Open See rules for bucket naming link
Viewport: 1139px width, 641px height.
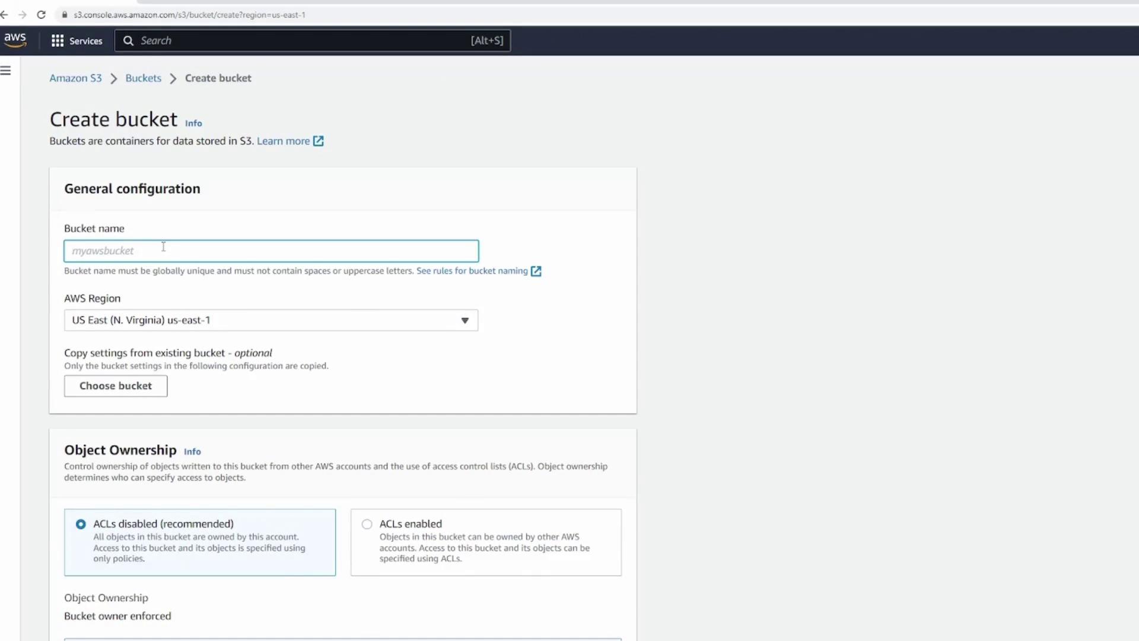[x=472, y=271]
